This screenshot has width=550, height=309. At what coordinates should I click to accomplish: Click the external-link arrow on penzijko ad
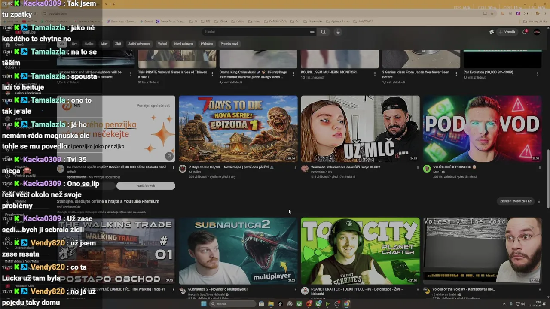point(169,156)
